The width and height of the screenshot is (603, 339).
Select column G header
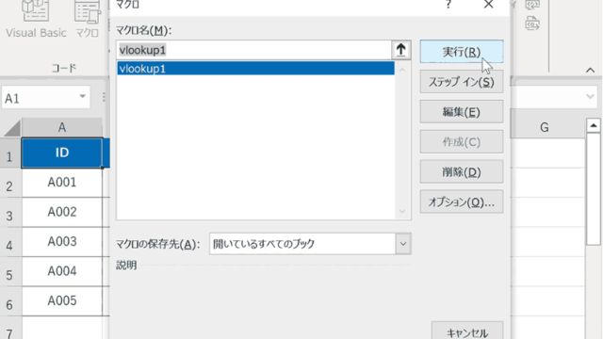click(x=545, y=128)
